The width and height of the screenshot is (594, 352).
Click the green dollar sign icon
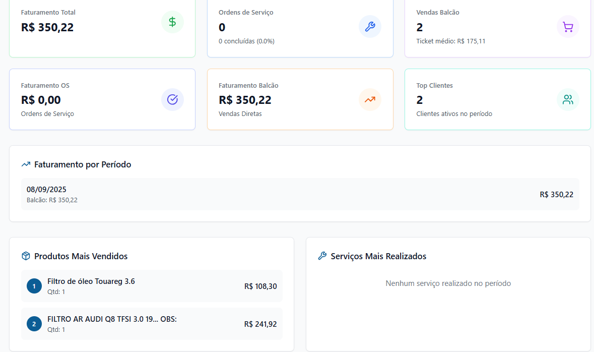172,22
